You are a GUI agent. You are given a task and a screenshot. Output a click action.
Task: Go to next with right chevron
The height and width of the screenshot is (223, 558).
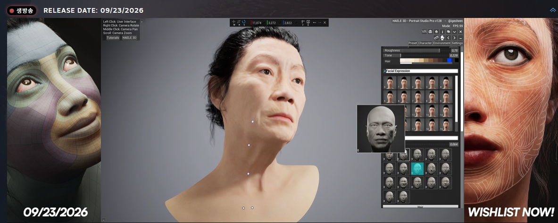(x=454, y=38)
